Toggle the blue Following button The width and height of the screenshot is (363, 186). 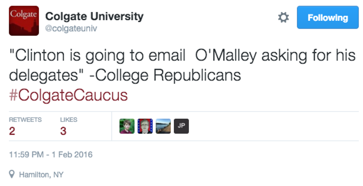click(x=327, y=17)
